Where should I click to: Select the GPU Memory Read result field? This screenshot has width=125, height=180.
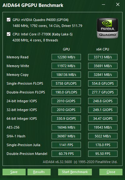point(66,57)
